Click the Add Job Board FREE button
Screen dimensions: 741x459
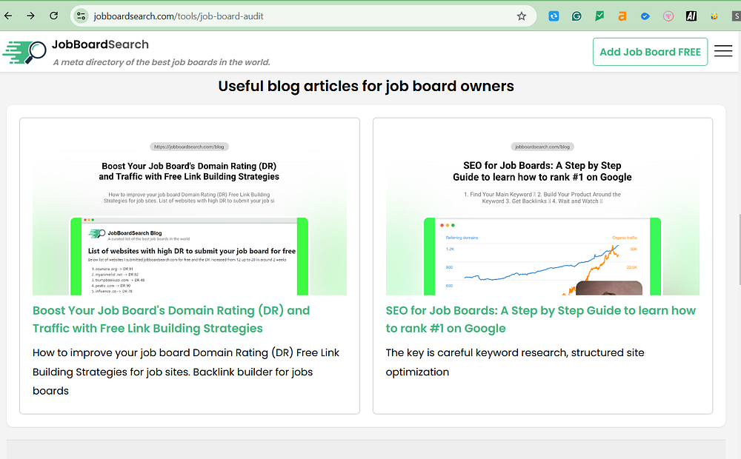650,52
